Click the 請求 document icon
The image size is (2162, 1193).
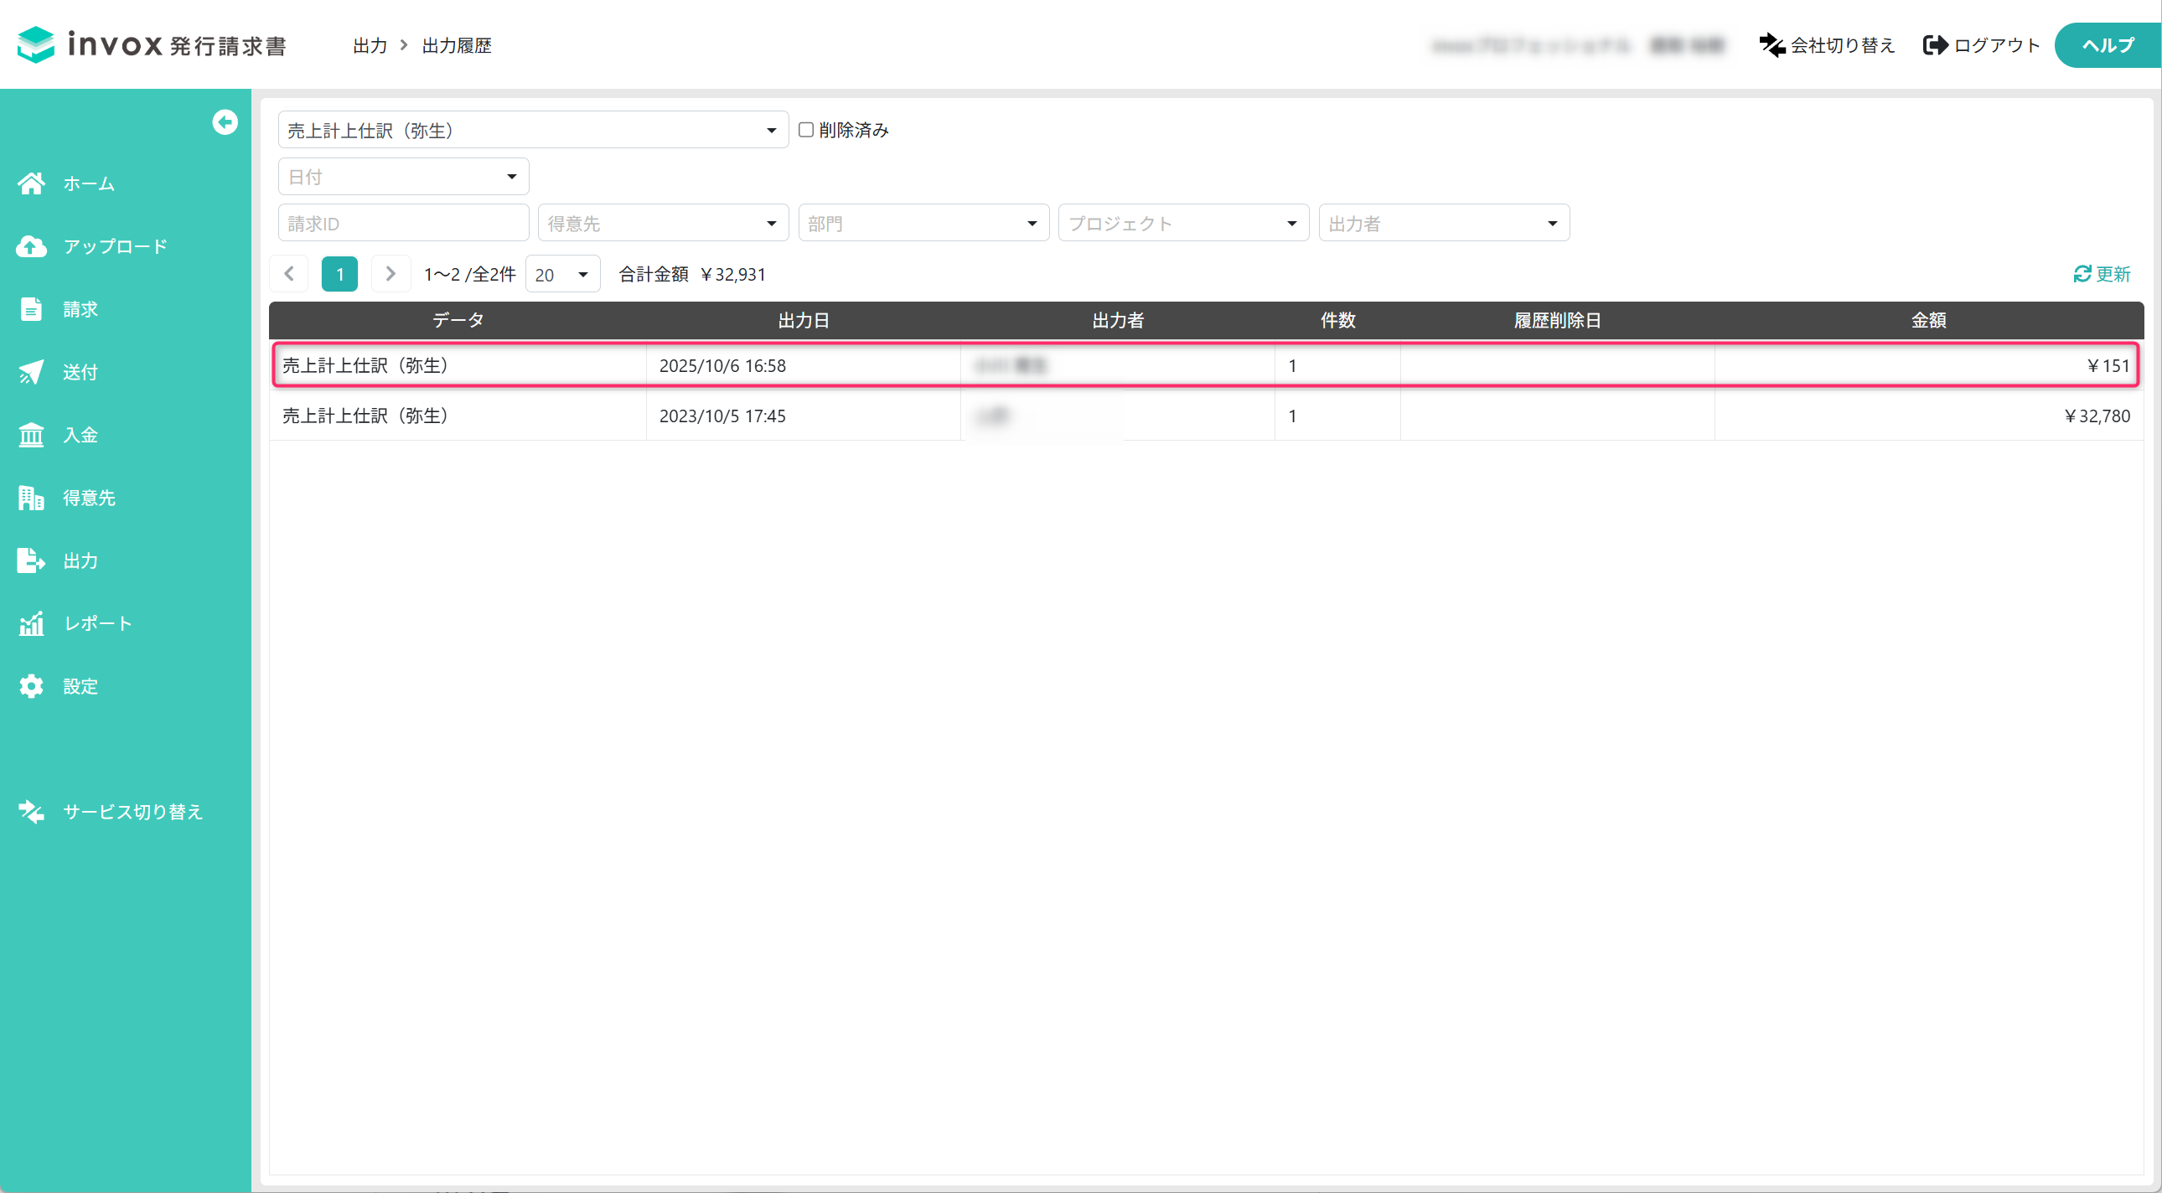coord(32,309)
